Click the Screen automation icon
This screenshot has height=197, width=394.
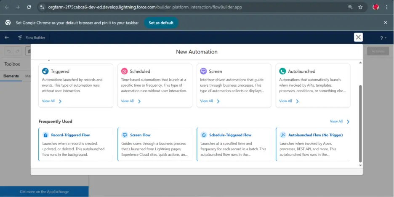coord(203,71)
